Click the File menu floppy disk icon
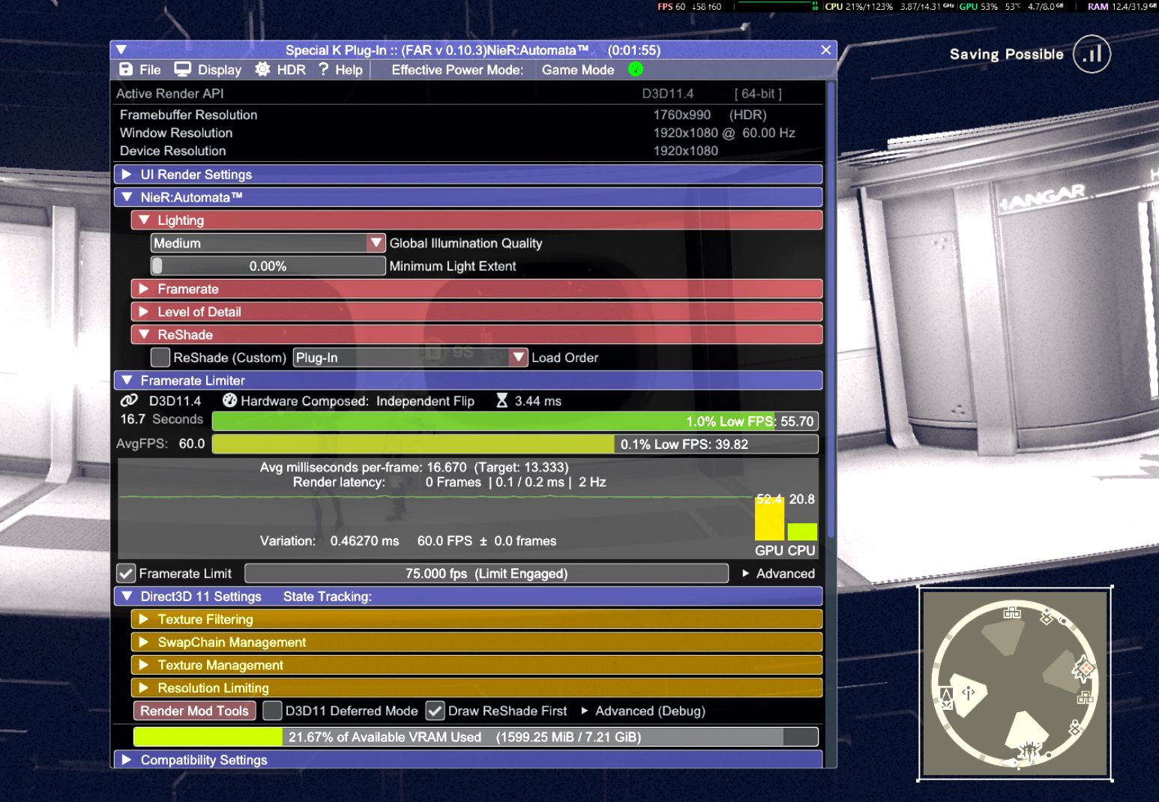This screenshot has width=1159, height=802. (126, 70)
